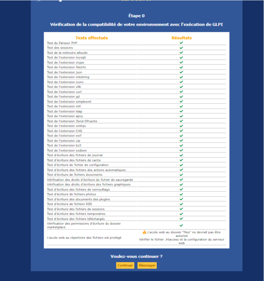This screenshot has width=264, height=281.
Task: Click the checkmark for marketplace permissions row
Action: point(181,225)
